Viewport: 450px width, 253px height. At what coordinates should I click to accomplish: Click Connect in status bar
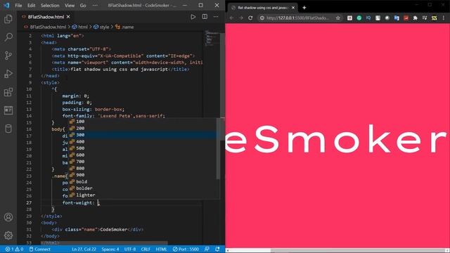[x=40, y=249]
